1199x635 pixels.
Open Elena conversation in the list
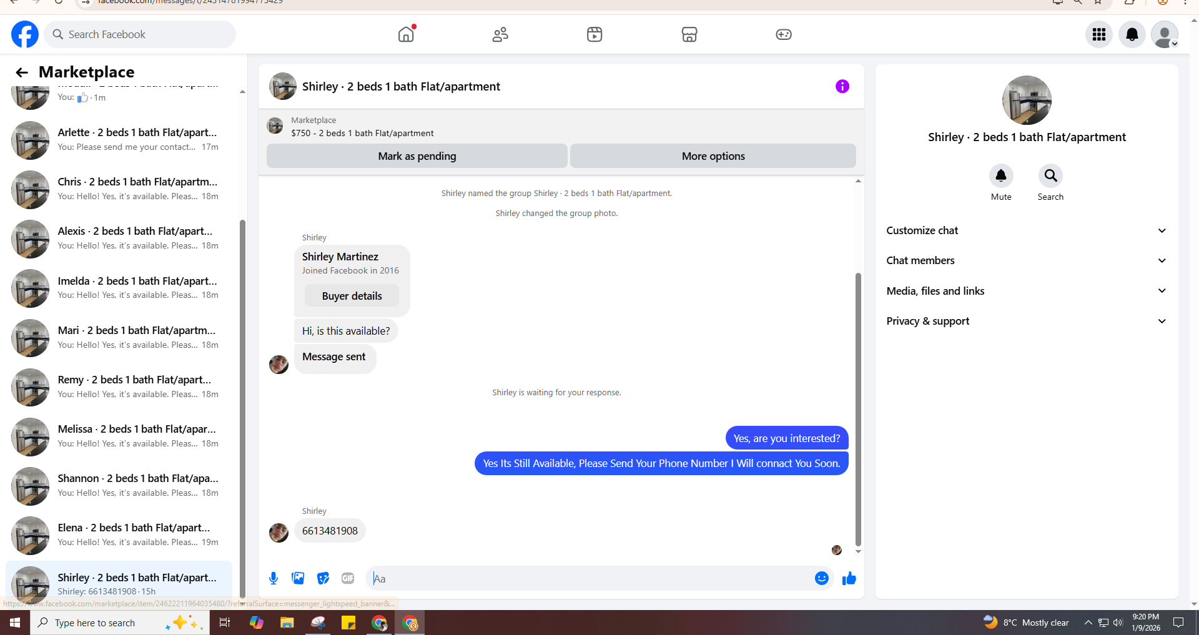(119, 535)
